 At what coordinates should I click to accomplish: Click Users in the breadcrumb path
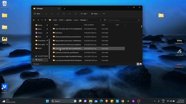[x=55, y=20]
